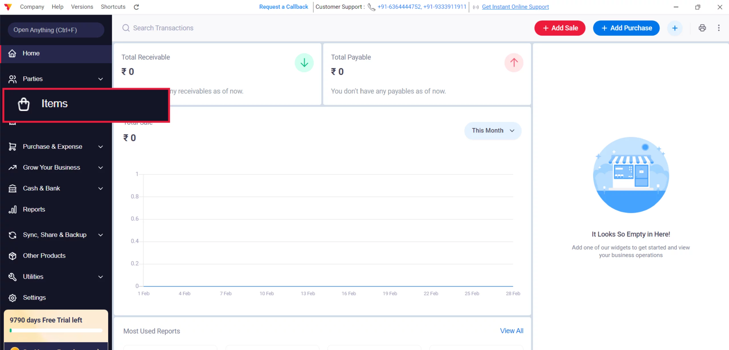Open the three-dot more options menu

pyautogui.click(x=718, y=28)
